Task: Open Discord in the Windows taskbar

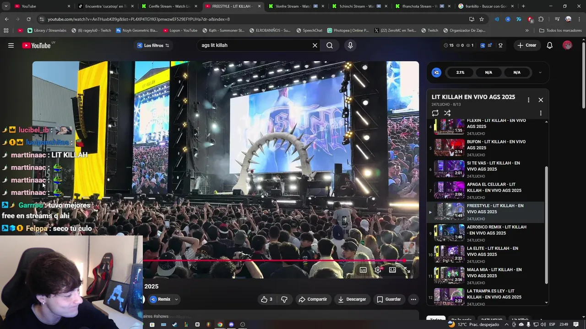Action: pos(231,324)
